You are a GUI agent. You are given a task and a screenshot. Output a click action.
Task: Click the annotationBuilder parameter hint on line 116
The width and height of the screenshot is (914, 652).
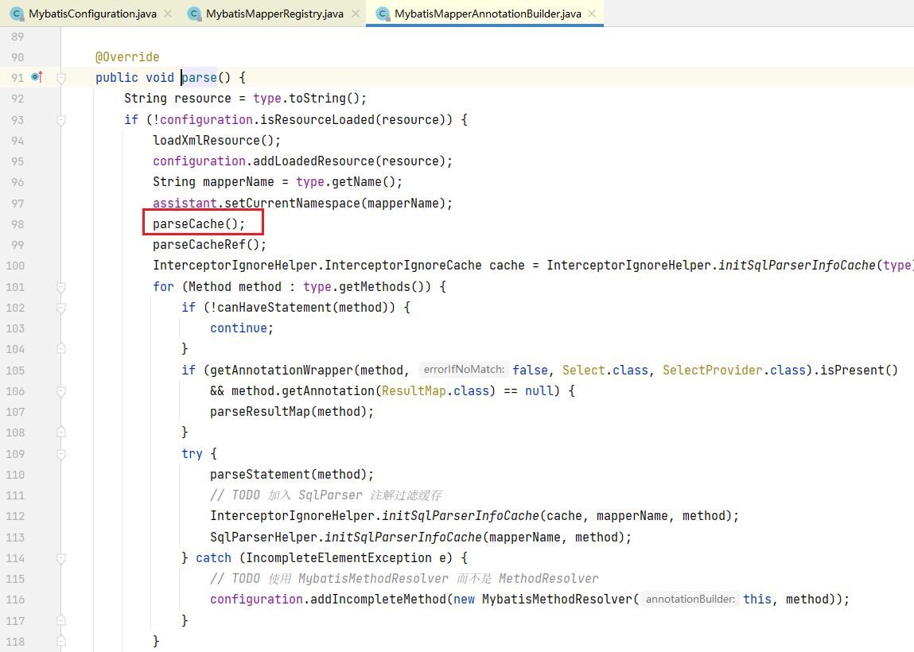pyautogui.click(x=690, y=600)
